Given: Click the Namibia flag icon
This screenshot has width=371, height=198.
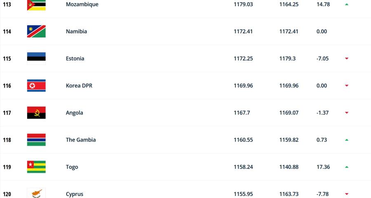Looking at the screenshot, I should tap(36, 31).
